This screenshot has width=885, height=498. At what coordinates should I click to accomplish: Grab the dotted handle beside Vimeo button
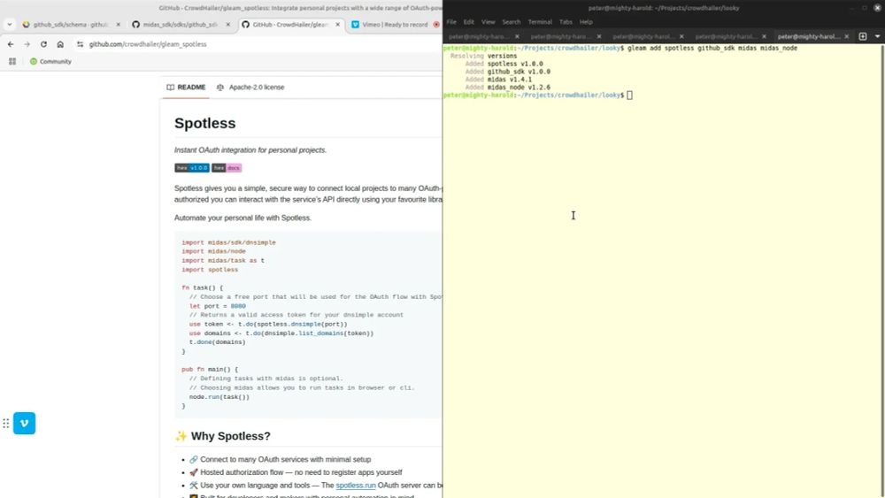pyautogui.click(x=5, y=423)
